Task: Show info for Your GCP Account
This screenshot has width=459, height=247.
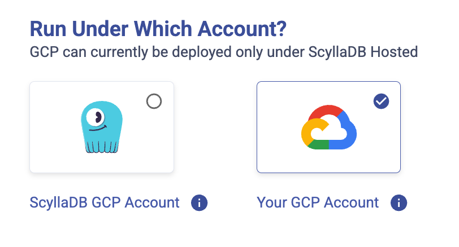Action: click(399, 202)
